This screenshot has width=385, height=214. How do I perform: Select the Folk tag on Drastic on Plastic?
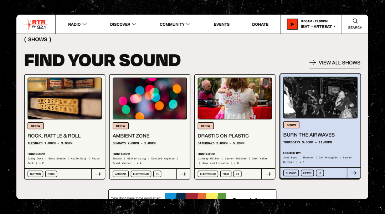pos(226,174)
